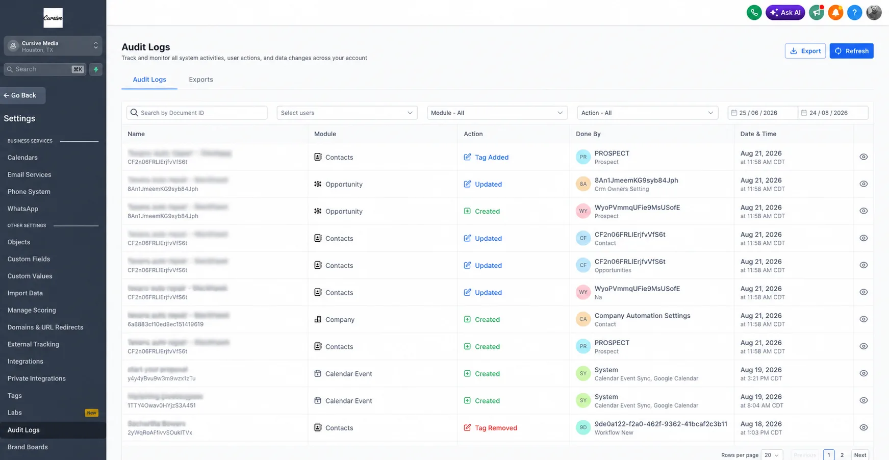This screenshot has width=889, height=460.
Task: Select document ID 6a8883cf10ed8ec151419619
Action: click(165, 324)
